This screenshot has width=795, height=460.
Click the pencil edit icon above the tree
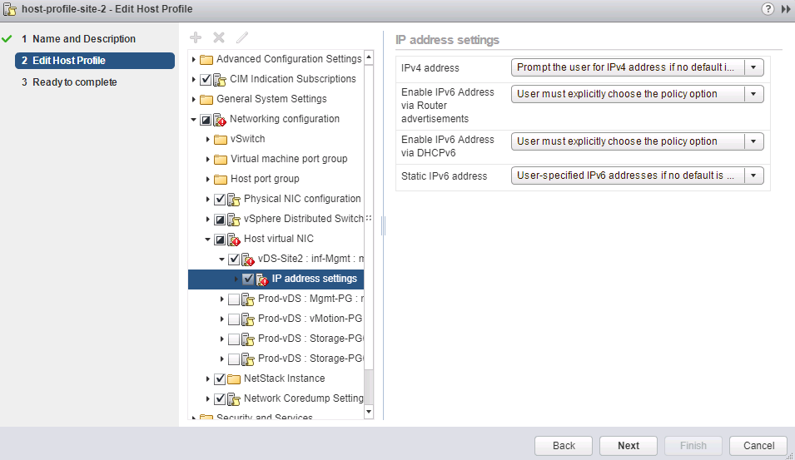tap(242, 37)
